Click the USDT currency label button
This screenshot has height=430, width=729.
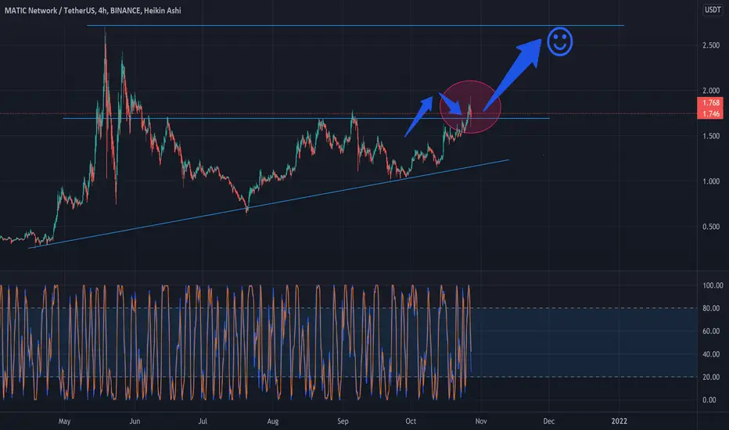coord(713,9)
